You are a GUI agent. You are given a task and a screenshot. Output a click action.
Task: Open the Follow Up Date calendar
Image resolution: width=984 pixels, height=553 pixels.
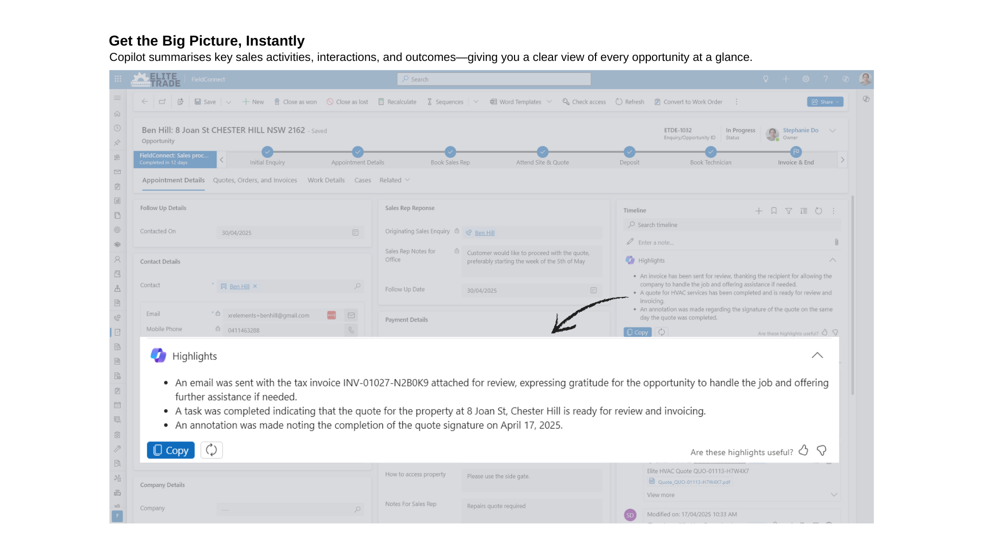(x=593, y=290)
